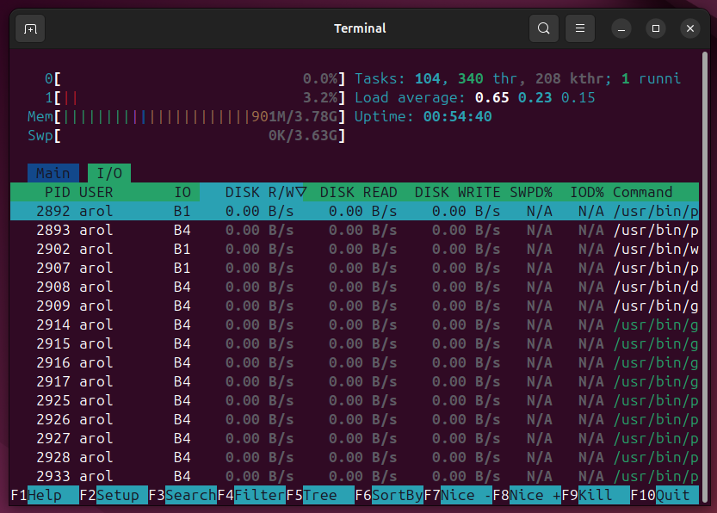
Task: Close the Terminal window
Action: click(x=690, y=28)
